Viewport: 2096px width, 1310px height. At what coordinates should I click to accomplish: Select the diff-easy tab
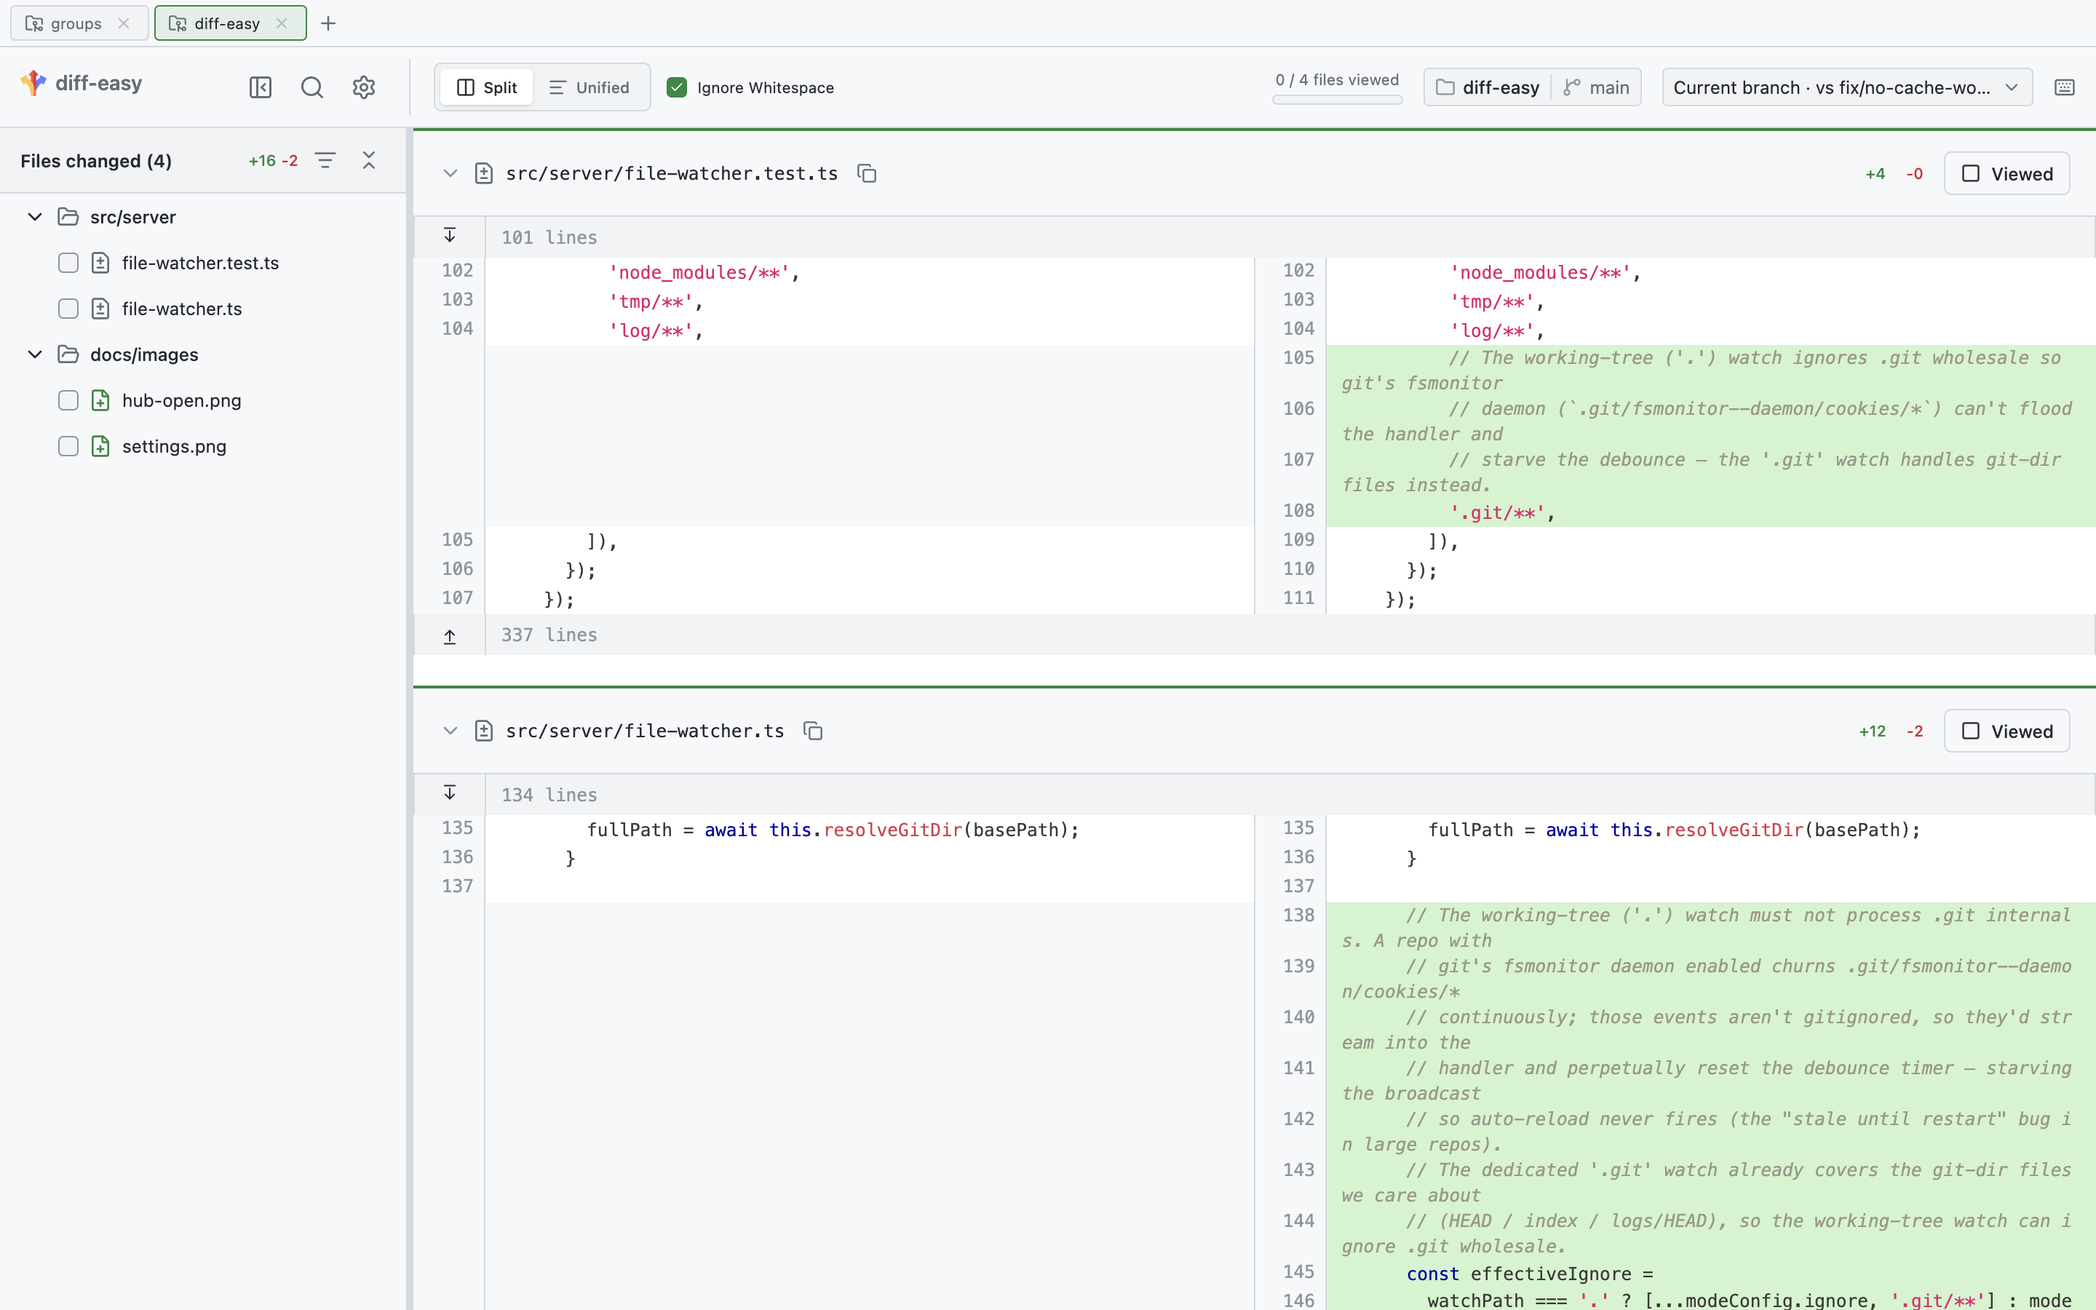tap(231, 23)
